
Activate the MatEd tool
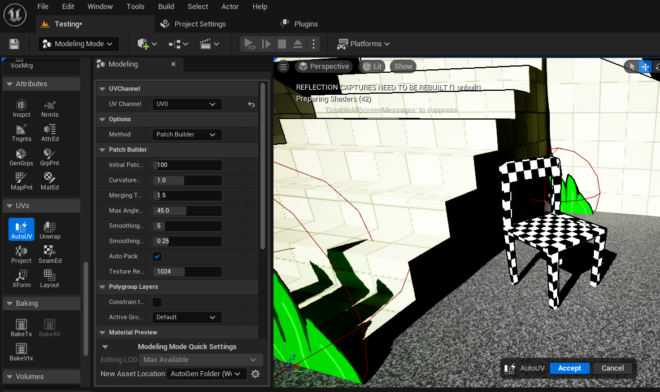49,180
